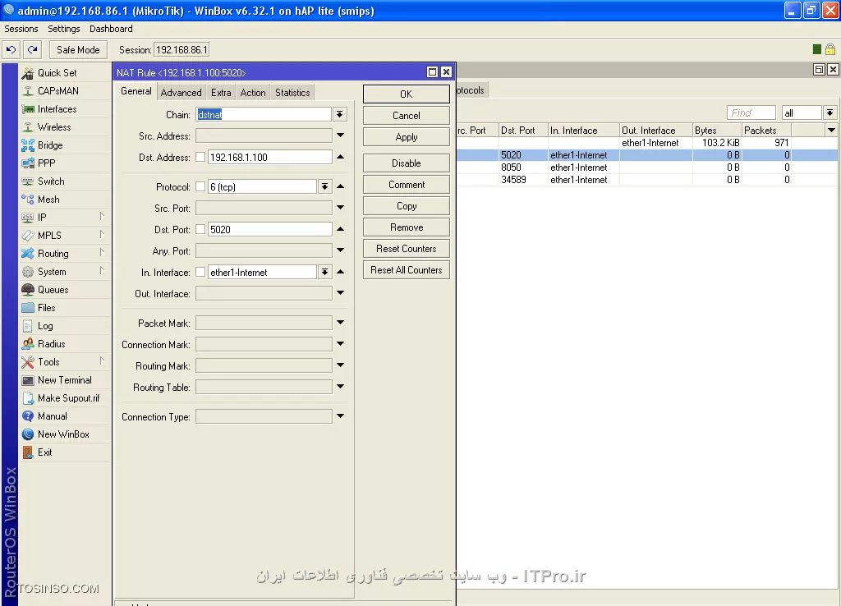This screenshot has height=606, width=841.
Task: Launch New Terminal from sidebar icon
Action: [28, 380]
